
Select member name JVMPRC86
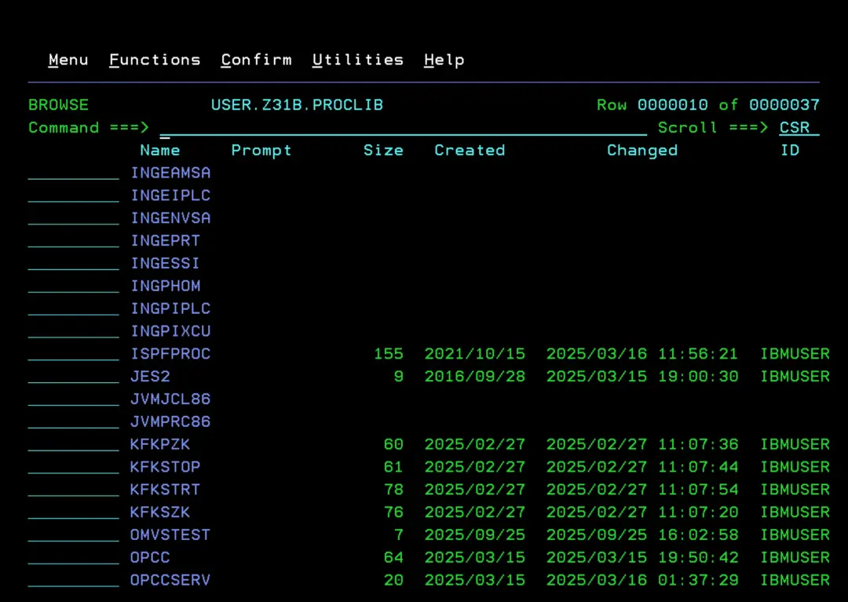click(x=170, y=422)
